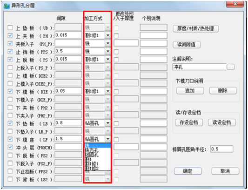The height and width of the screenshot is (190, 248).
Task: Uncheck the 上夹板 (PH) checkbox
Action: pos(10,35)
